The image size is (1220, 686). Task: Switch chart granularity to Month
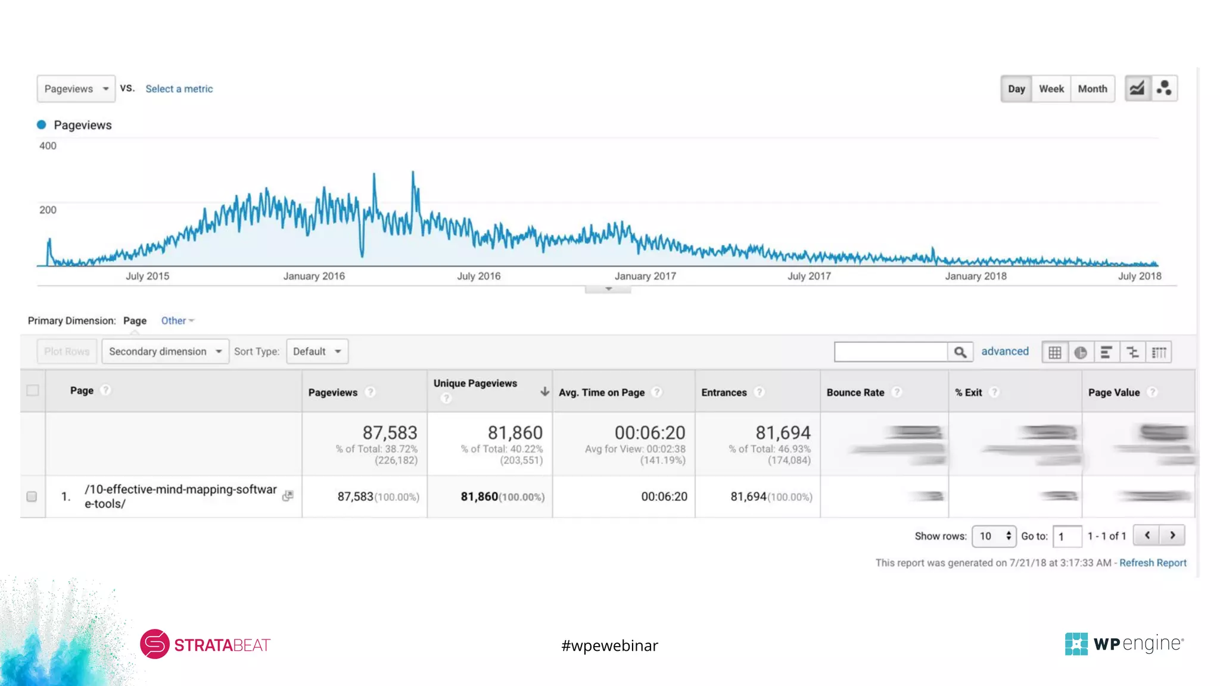pyautogui.click(x=1092, y=89)
